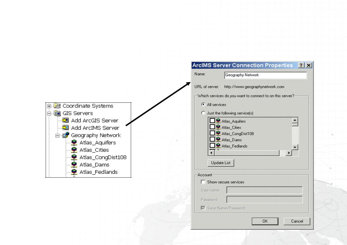Viewport: 347px width, 245px height.
Task: Click Atlas_CongDist108 icon in dialog list
Action: [218, 133]
